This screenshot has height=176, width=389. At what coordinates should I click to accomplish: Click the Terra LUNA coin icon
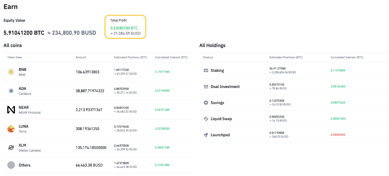pyautogui.click(x=11, y=129)
